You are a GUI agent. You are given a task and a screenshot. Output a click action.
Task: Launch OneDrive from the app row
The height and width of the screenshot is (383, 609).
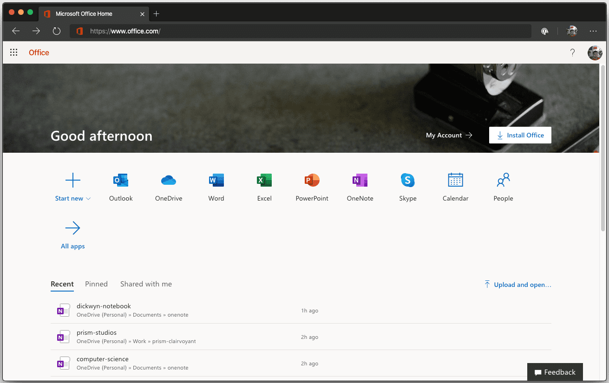(x=169, y=181)
